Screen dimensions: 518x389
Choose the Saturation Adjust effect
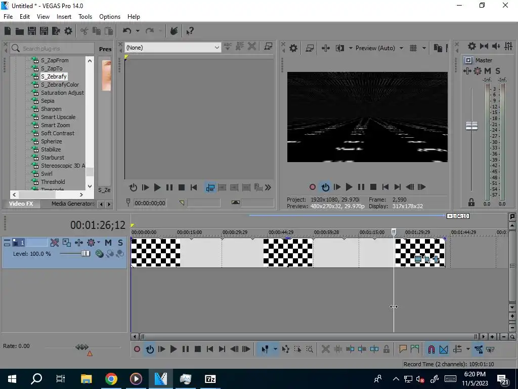point(62,93)
